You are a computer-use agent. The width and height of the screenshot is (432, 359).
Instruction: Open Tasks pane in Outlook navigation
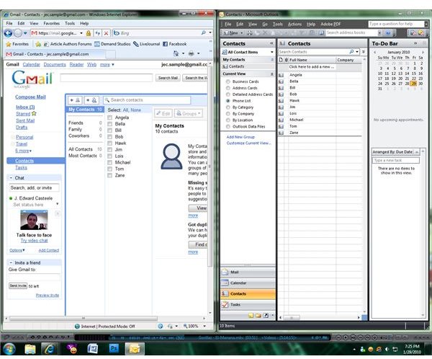click(x=248, y=305)
